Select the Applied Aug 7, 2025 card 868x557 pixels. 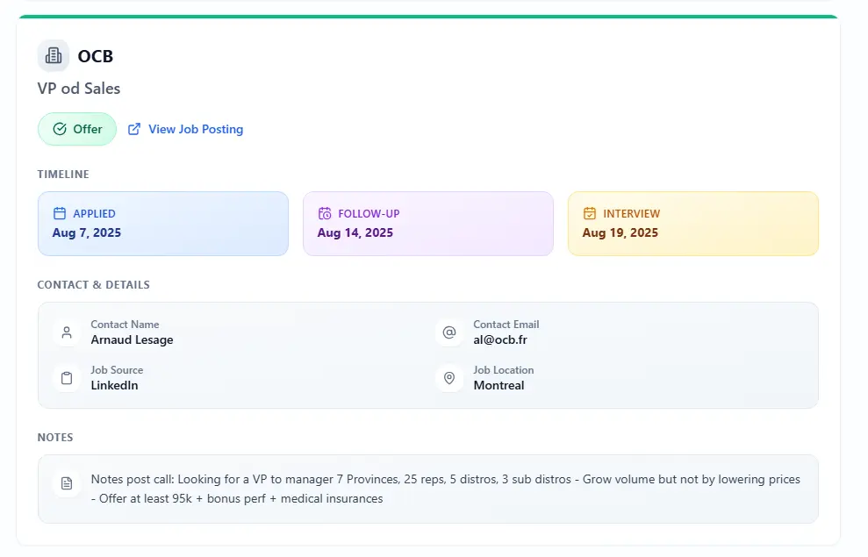163,224
